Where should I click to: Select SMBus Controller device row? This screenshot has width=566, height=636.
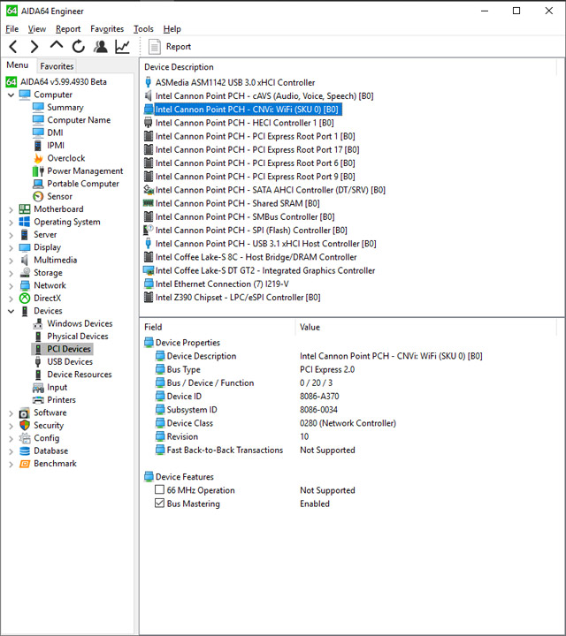[x=239, y=216]
